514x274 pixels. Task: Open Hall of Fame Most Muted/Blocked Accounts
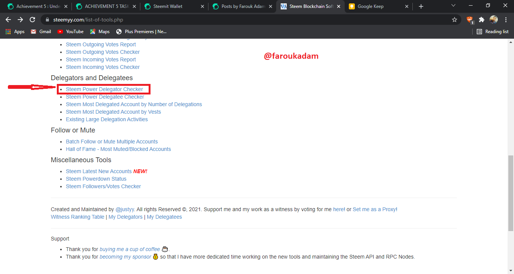click(118, 149)
